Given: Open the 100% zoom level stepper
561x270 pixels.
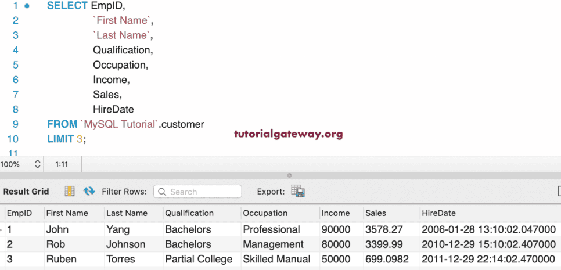Looking at the screenshot, I should click(38, 164).
